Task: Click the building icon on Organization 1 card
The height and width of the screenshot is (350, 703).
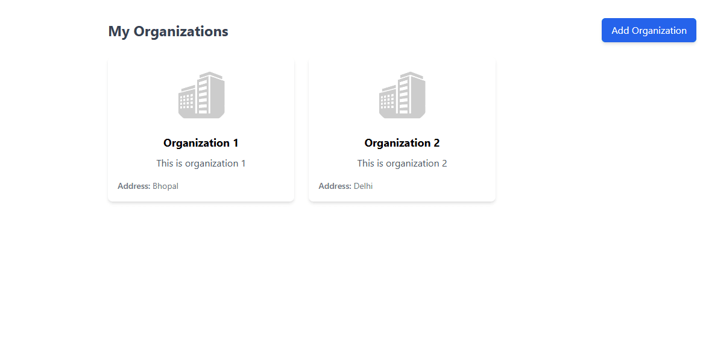Action: point(201,95)
